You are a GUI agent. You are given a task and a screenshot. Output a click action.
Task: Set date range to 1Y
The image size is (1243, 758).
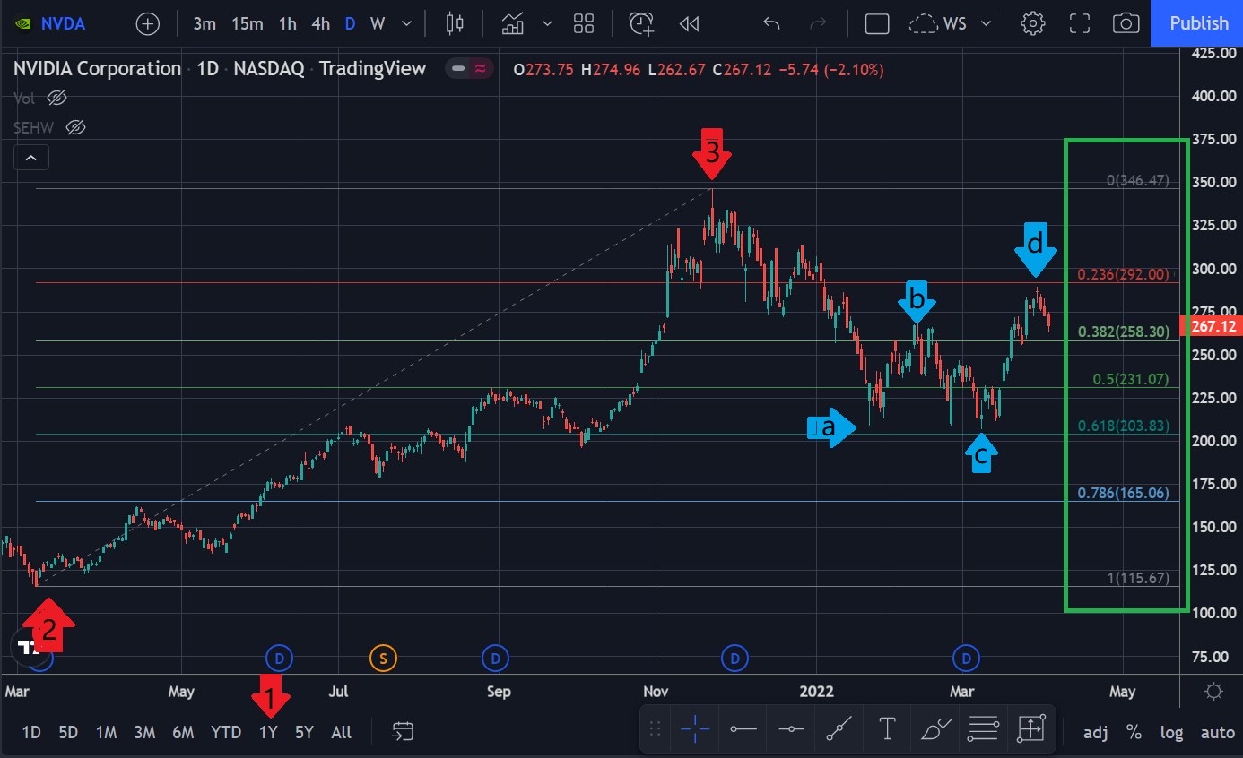[268, 732]
